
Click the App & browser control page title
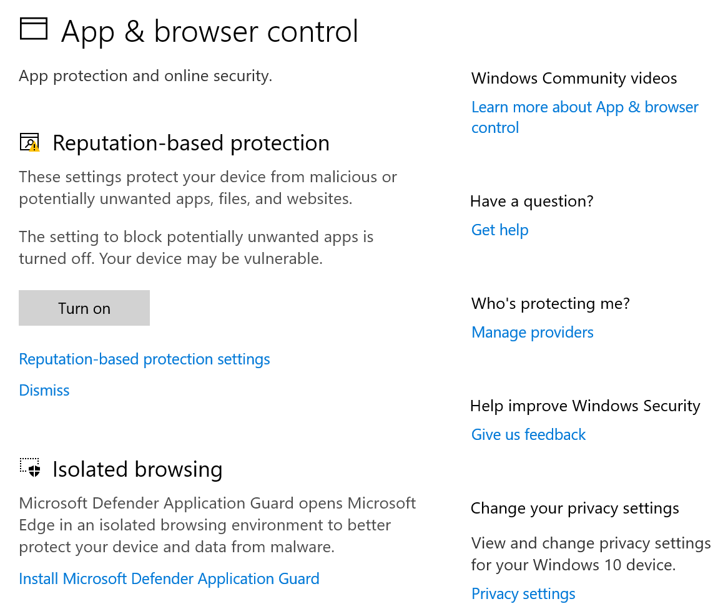pyautogui.click(x=210, y=31)
